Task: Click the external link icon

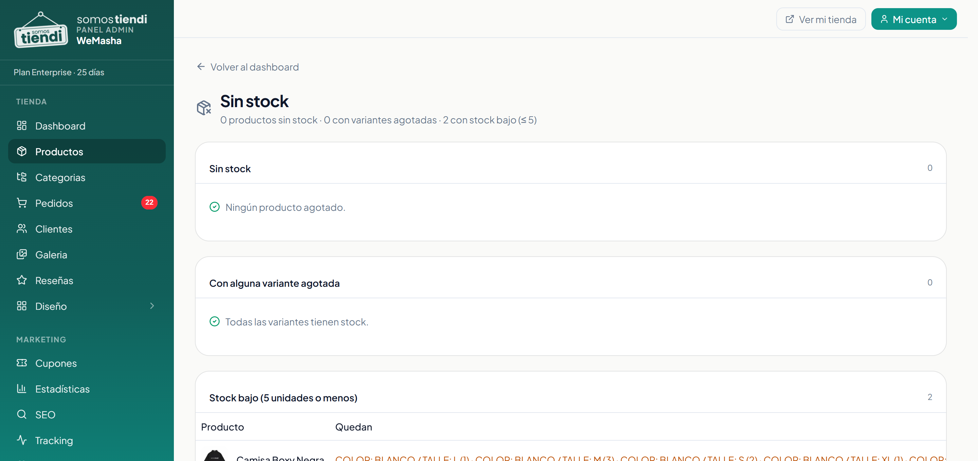Action: (x=790, y=19)
